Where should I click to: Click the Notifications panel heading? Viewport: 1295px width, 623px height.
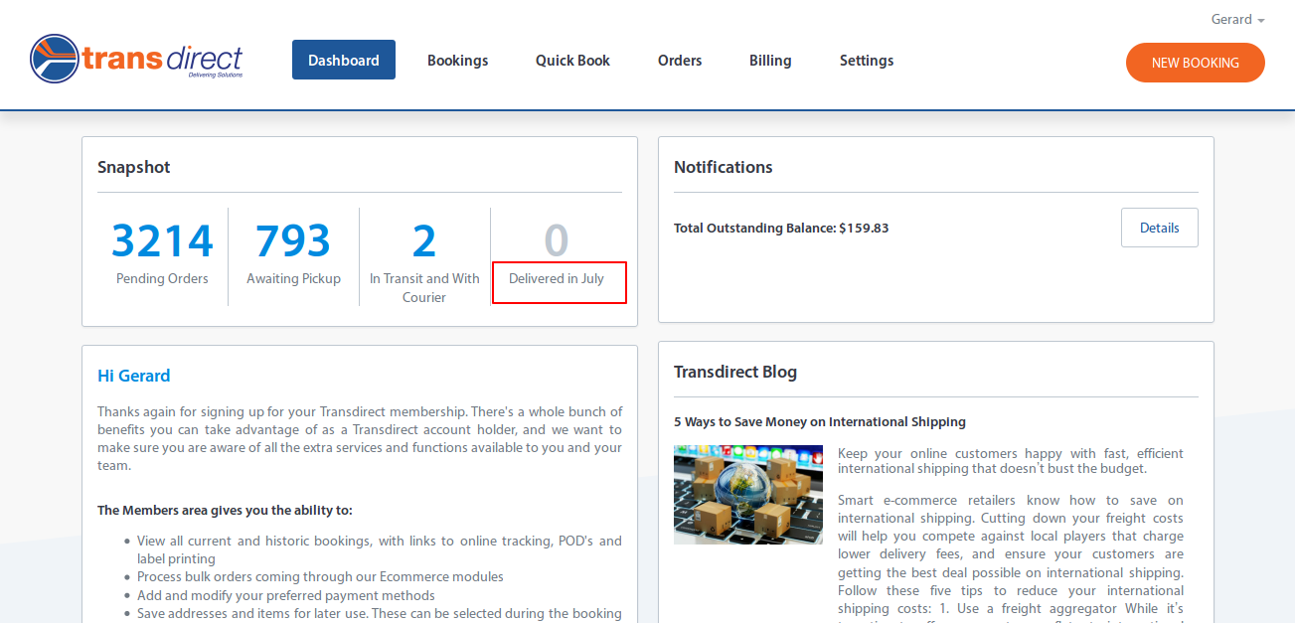(724, 167)
